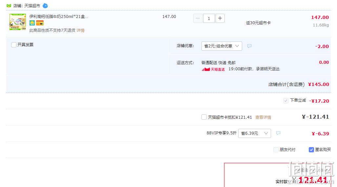Decrease quantity with the minus button
Screen dimensions: 337x187
coord(198,18)
